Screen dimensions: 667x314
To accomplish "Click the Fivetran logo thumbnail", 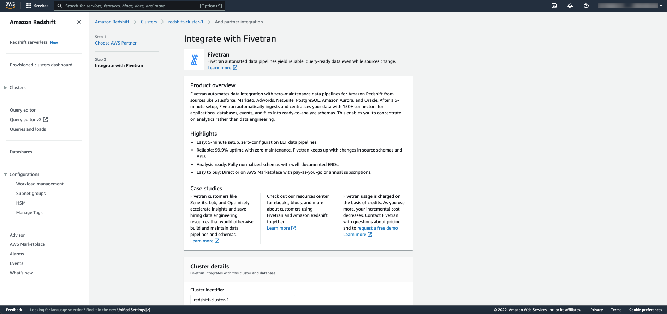I will click(194, 60).
